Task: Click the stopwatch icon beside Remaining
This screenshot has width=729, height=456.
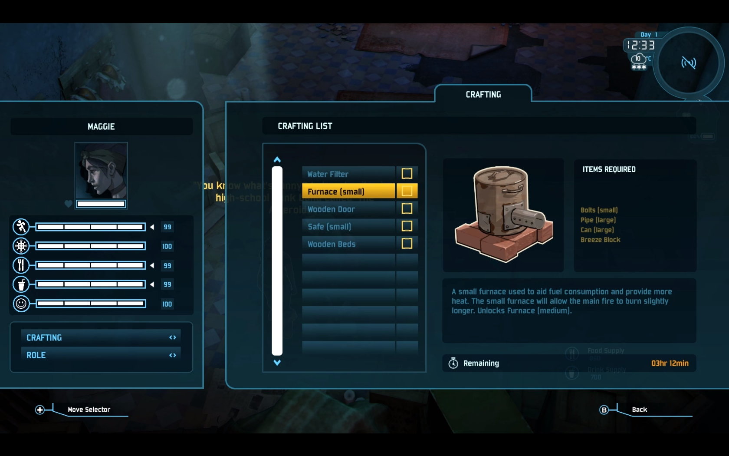Action: (x=453, y=363)
